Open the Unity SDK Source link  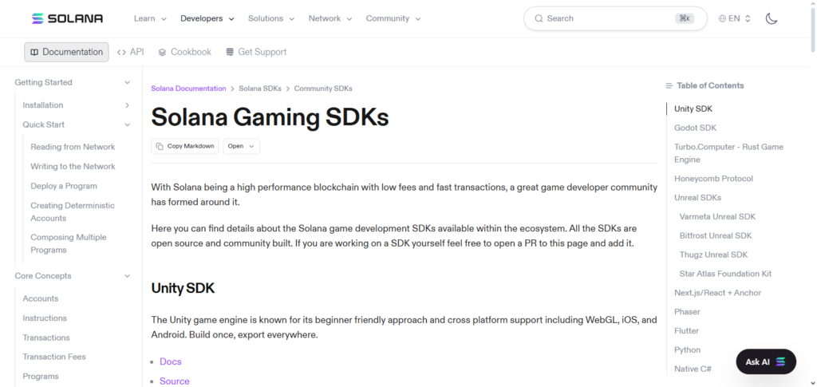click(175, 381)
